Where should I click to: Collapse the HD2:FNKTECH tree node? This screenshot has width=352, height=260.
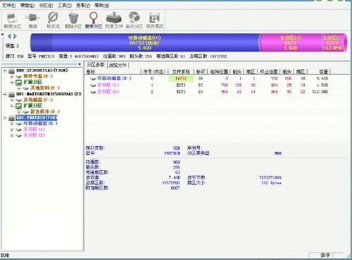(x=5, y=117)
